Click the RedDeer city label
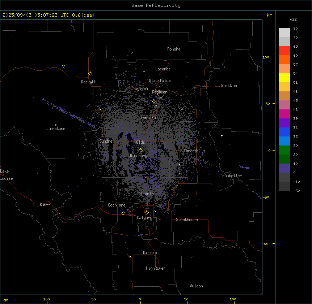 (159, 92)
